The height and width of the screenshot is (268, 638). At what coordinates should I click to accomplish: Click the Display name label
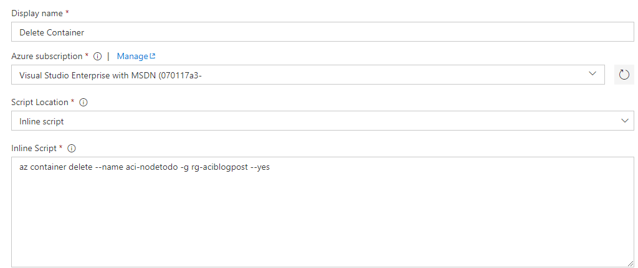coord(37,14)
